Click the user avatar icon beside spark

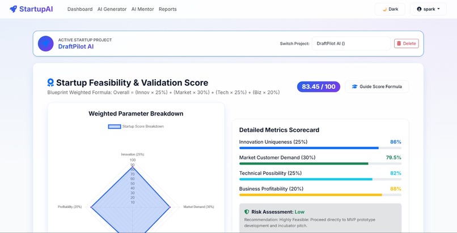coord(419,9)
